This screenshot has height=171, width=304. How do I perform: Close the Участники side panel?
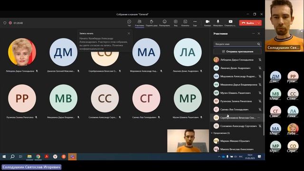coord(259,34)
